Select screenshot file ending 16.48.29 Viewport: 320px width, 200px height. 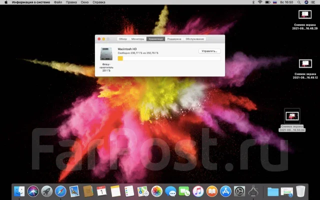point(305,20)
